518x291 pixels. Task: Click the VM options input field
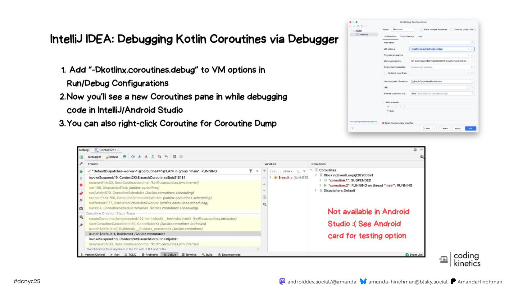[442, 49]
